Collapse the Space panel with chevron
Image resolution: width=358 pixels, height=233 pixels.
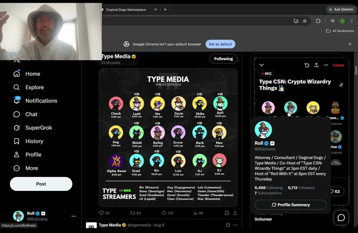(262, 65)
